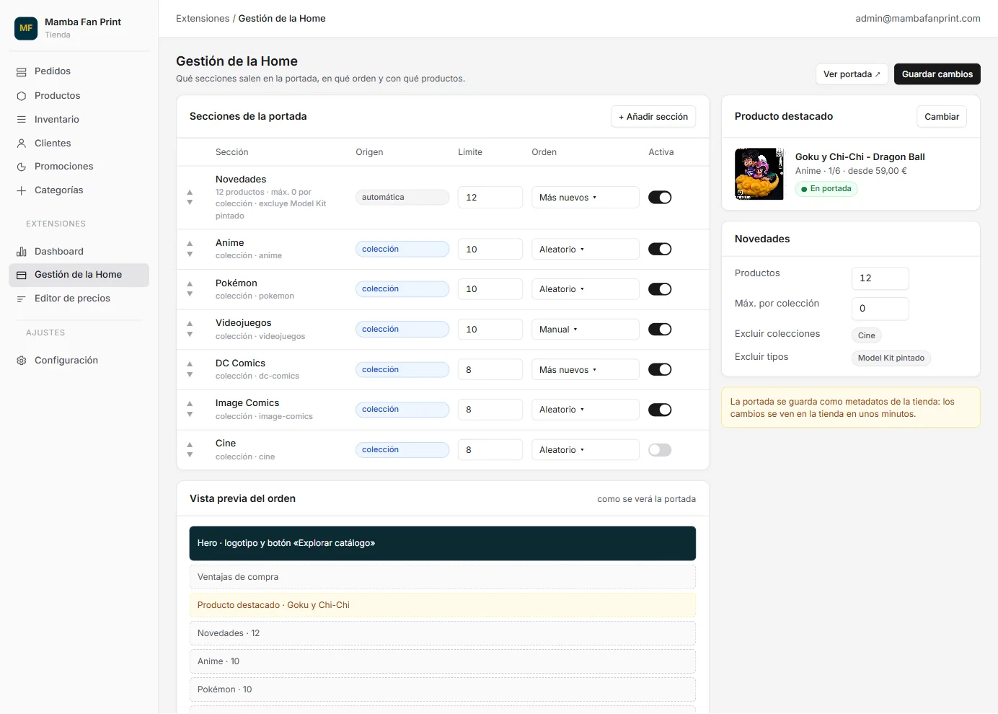
Task: Open Novedades order dropdown Más nuevos
Action: coord(585,198)
